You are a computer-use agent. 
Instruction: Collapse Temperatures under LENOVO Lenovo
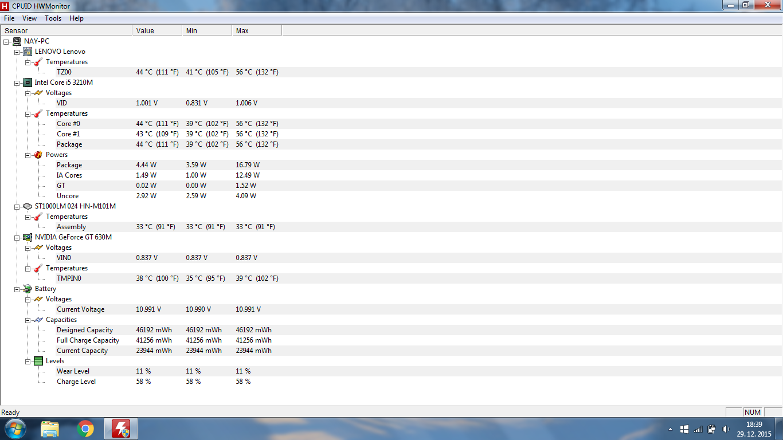(x=28, y=62)
